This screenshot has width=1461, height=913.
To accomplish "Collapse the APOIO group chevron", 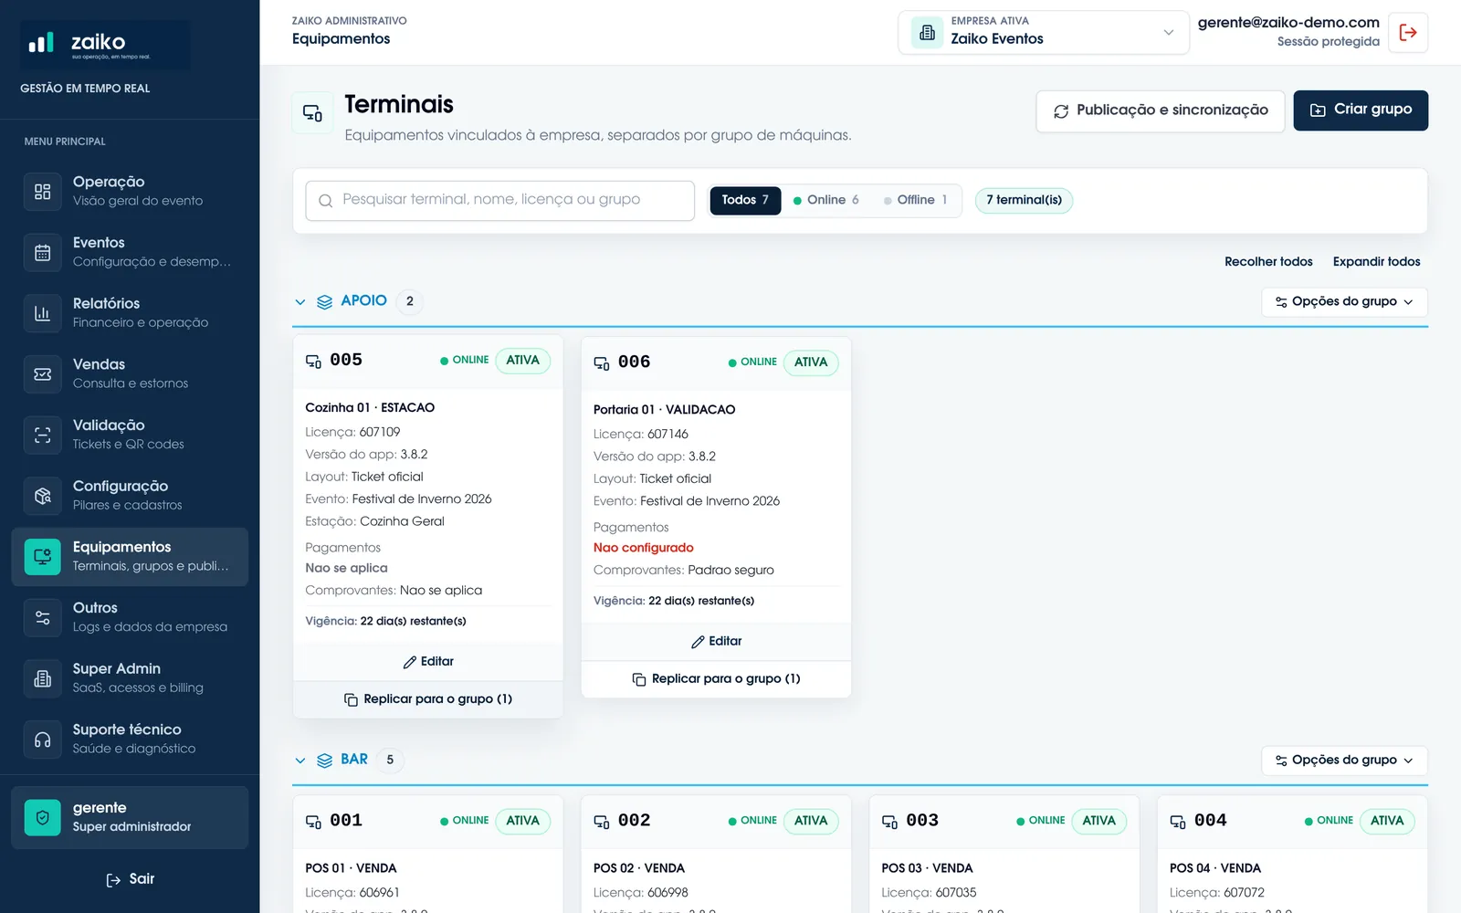I will (x=300, y=302).
